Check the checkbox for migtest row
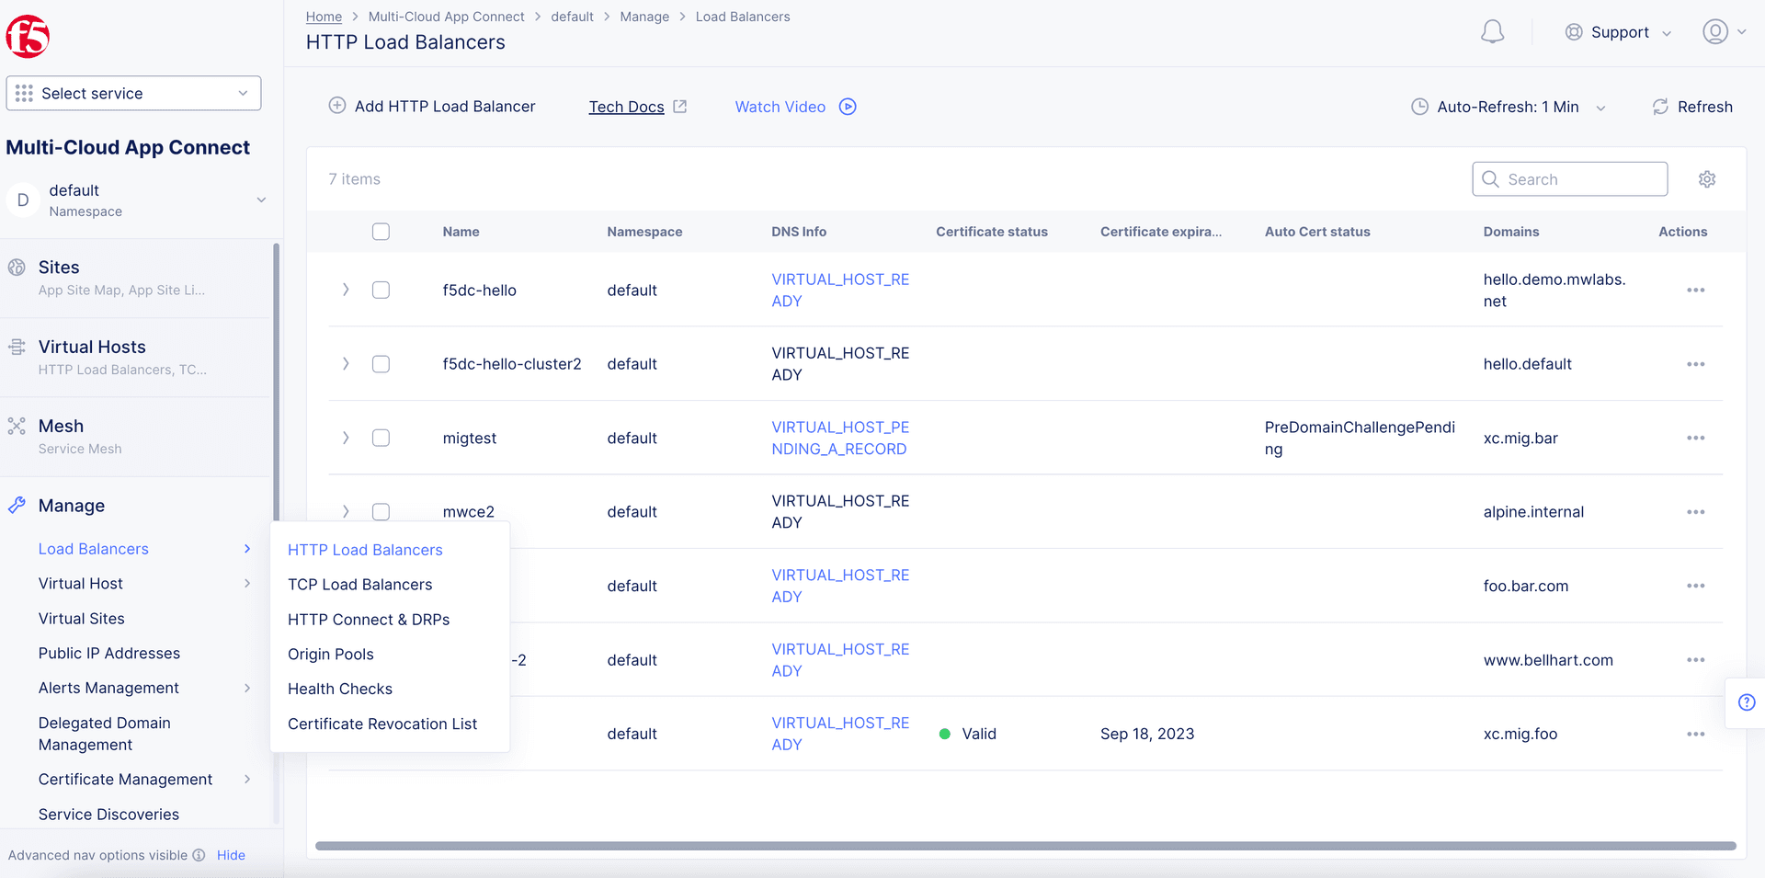Screen dimensions: 1765x878 [381, 438]
